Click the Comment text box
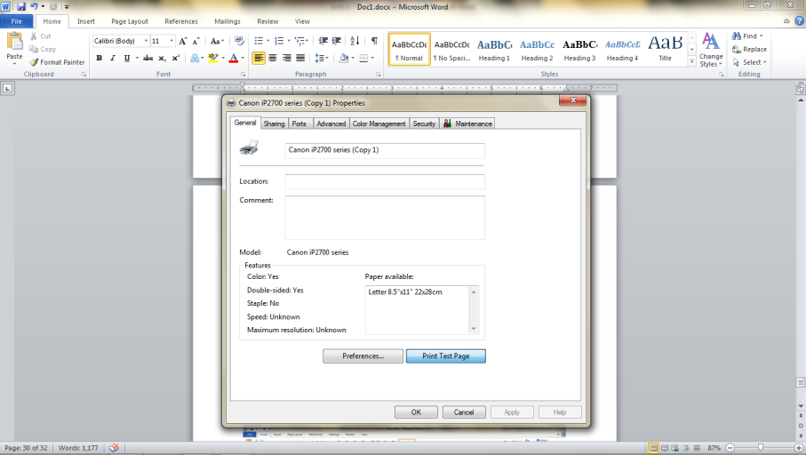806x455 pixels. tap(385, 218)
